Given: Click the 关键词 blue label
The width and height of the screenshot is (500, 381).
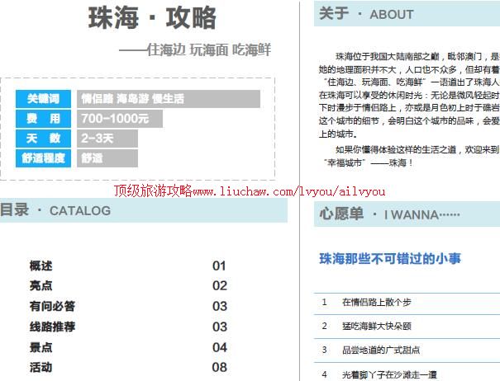Looking at the screenshot, I should pos(44,99).
